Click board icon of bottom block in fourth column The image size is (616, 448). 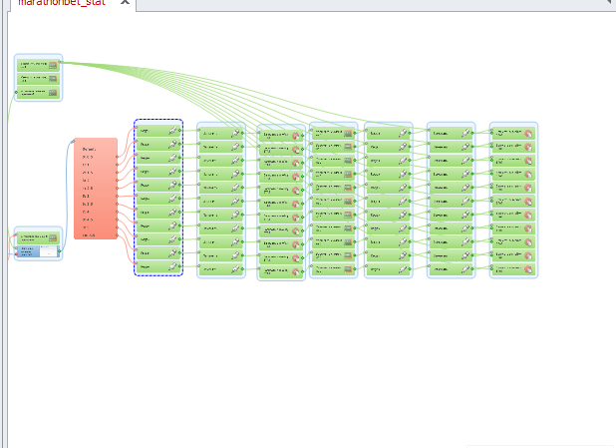[x=348, y=269]
